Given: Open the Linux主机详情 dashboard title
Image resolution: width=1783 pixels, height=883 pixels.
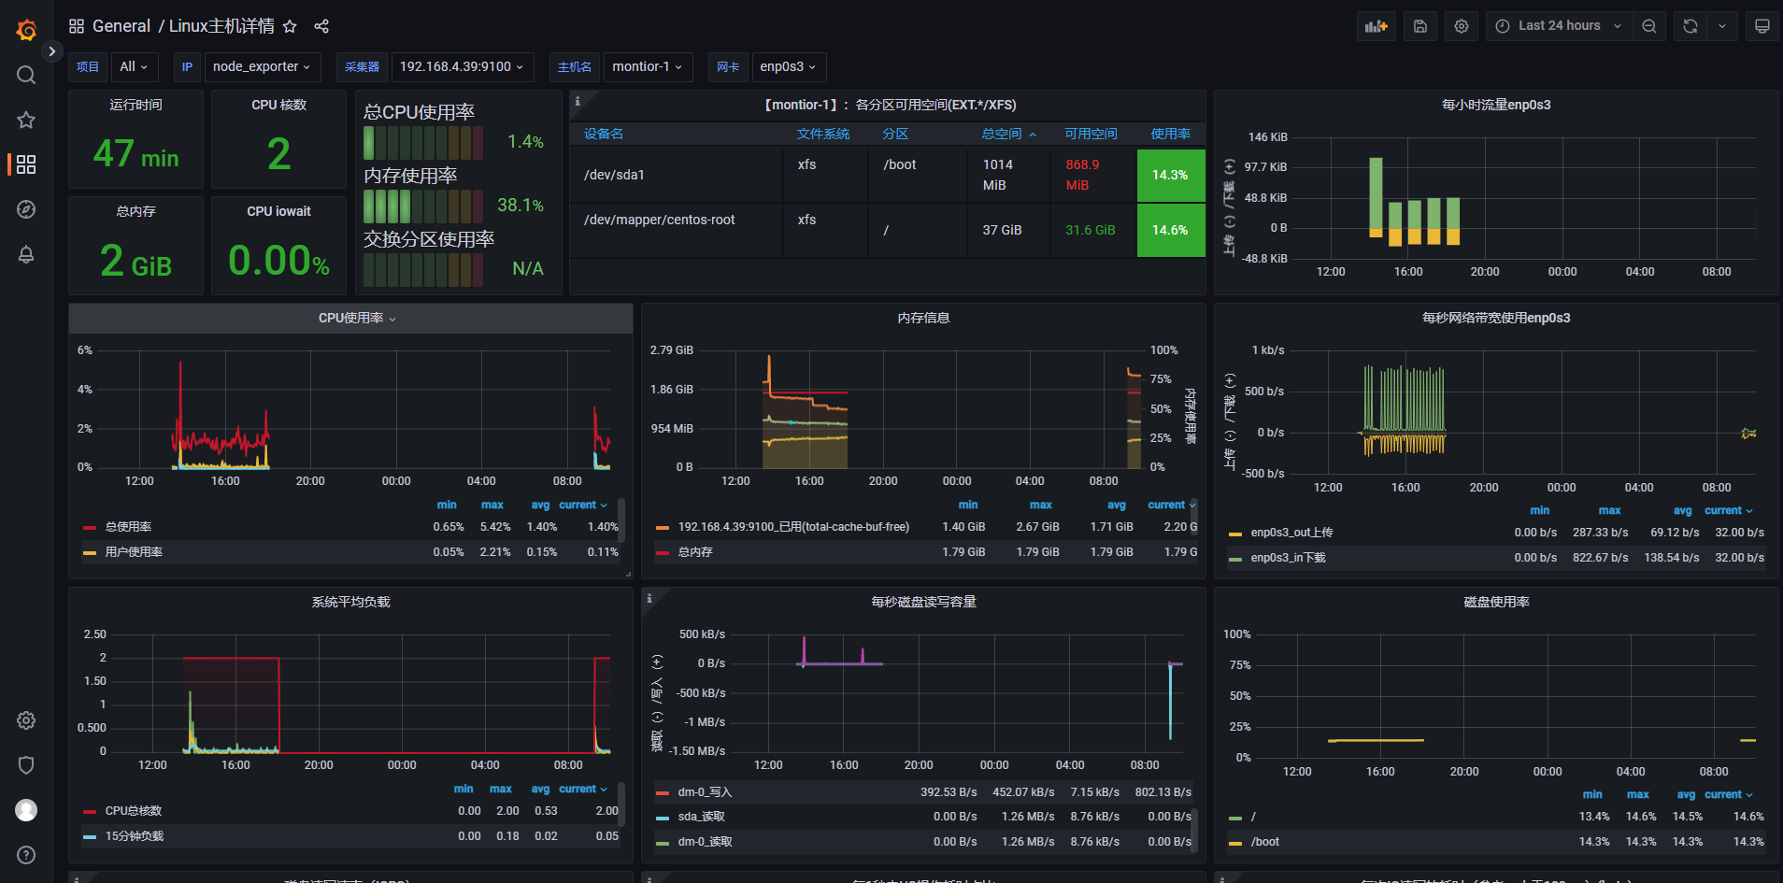Looking at the screenshot, I should click(221, 26).
